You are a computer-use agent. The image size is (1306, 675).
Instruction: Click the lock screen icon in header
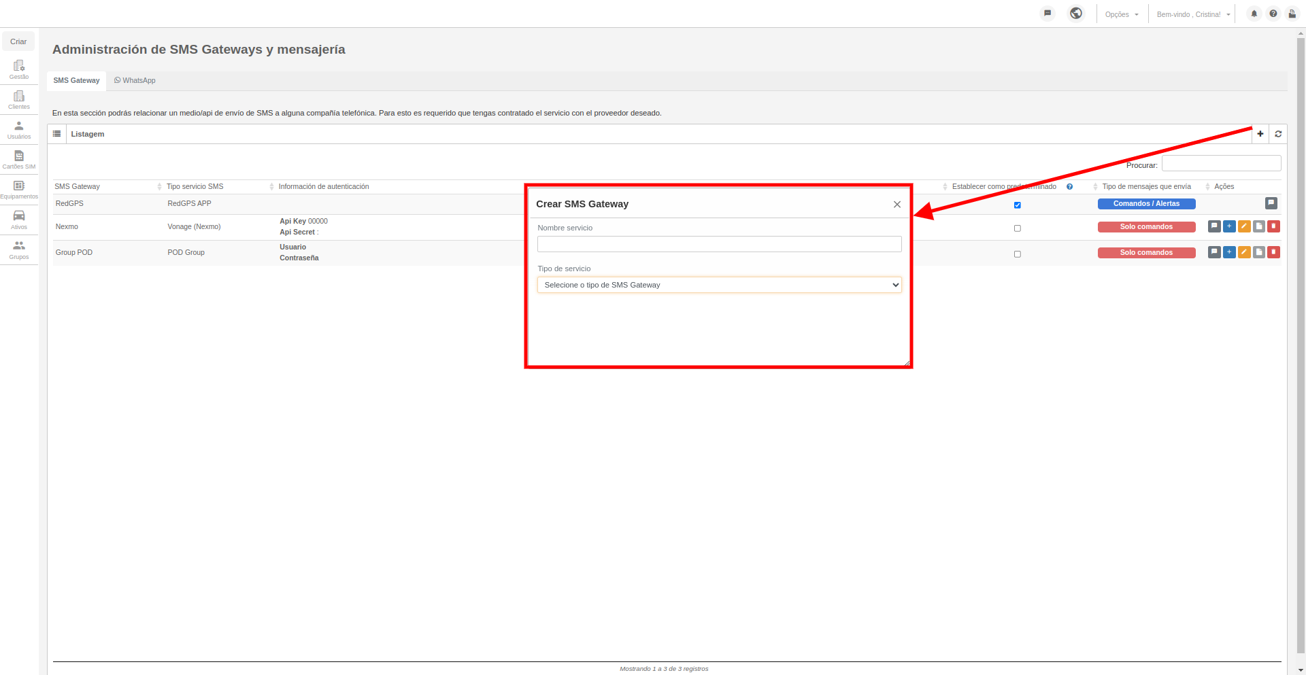1292,14
